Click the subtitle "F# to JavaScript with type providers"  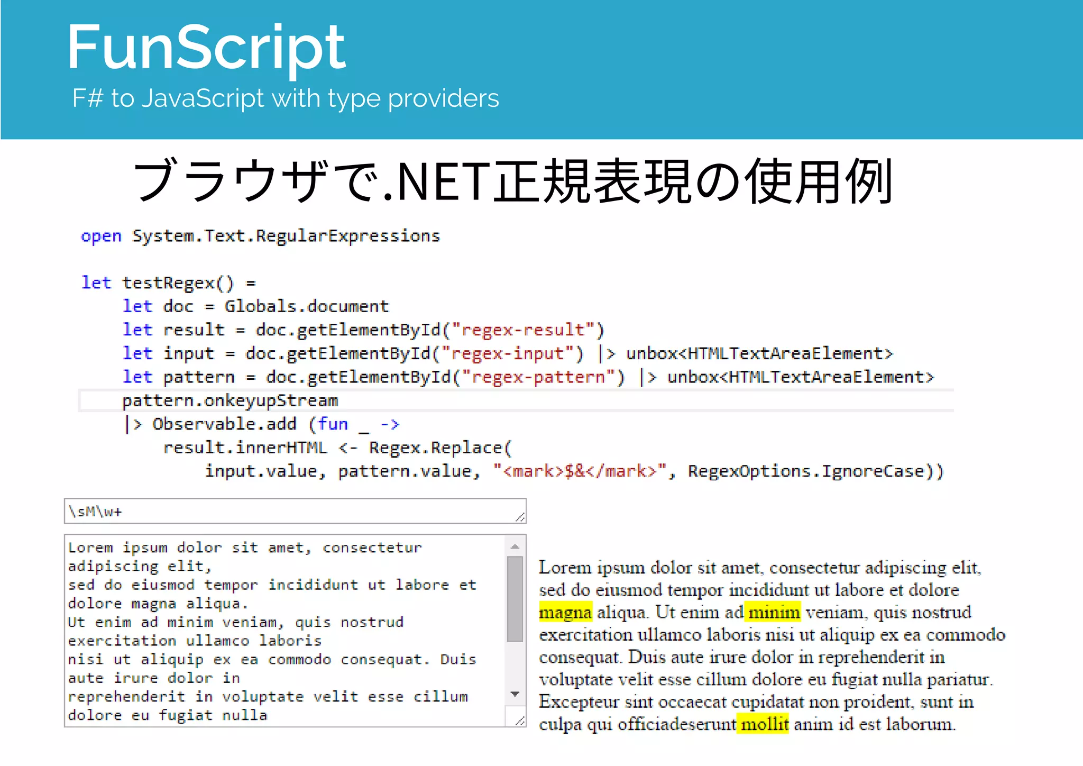[x=286, y=98]
